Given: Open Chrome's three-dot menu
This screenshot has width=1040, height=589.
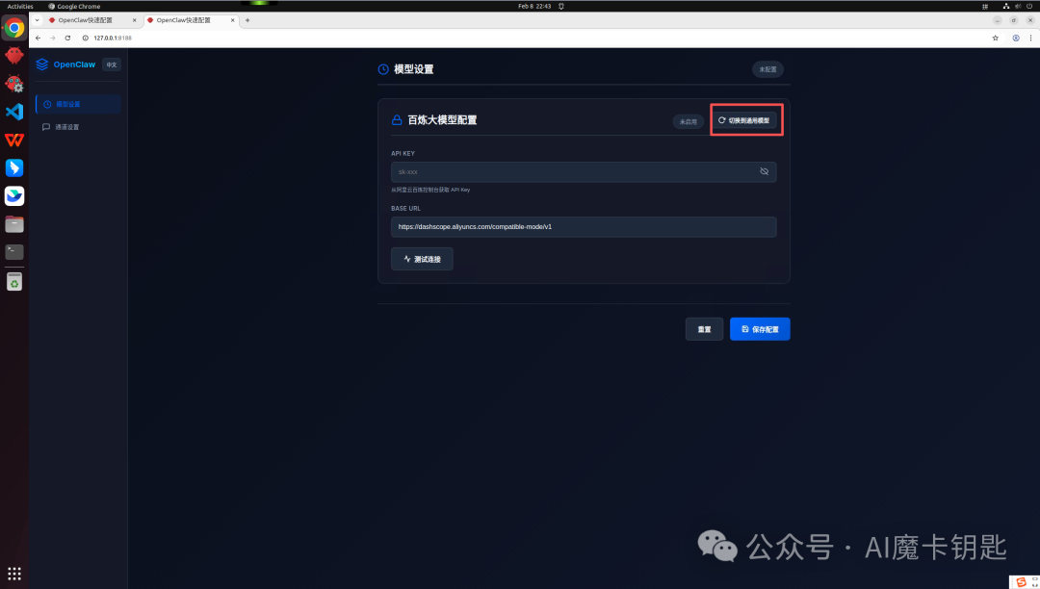Looking at the screenshot, I should (1030, 38).
